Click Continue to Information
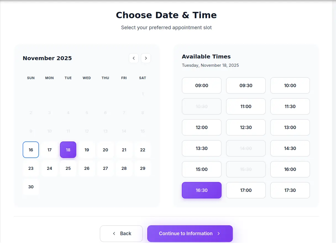The width and height of the screenshot is (336, 244). coord(190,234)
